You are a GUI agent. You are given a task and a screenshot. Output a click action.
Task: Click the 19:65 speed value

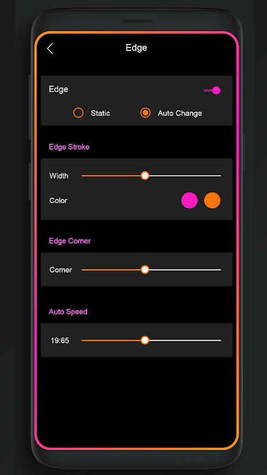60,341
